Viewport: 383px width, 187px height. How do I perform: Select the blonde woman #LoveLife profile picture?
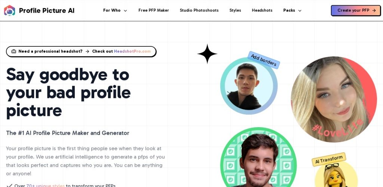[x=334, y=99]
